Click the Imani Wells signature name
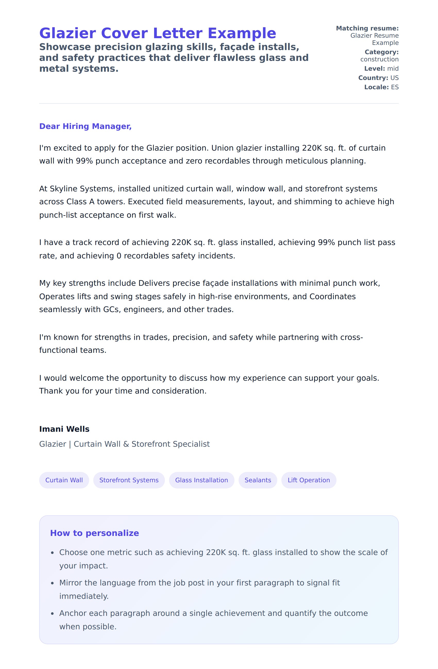 pos(64,429)
